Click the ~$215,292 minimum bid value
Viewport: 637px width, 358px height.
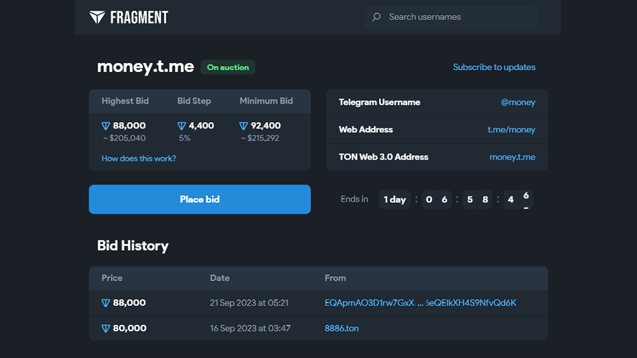[260, 138]
